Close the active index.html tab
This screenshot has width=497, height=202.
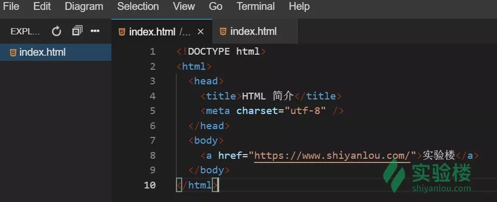(200, 32)
